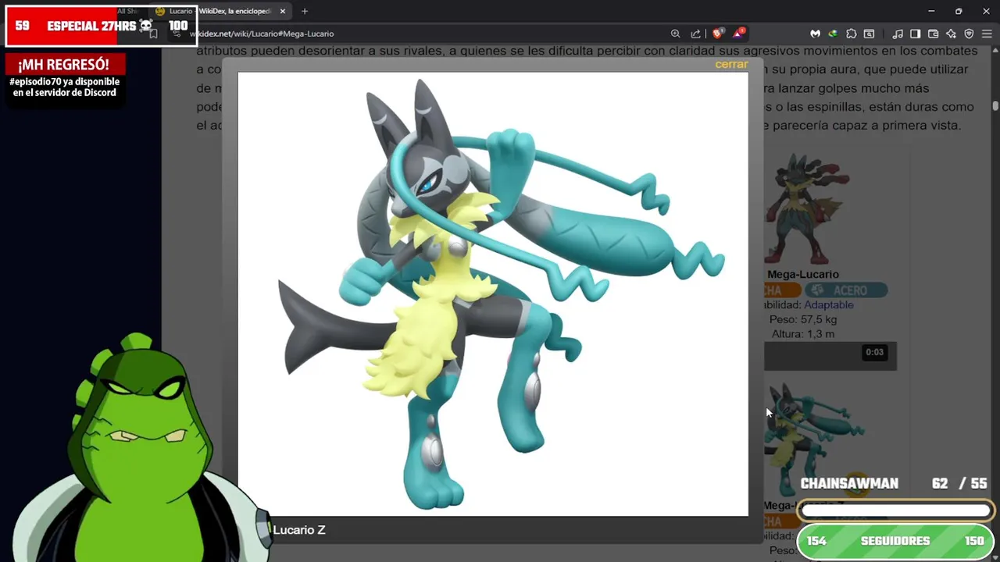Open the Internet Download Manager extension icon
1000x562 pixels.
pos(833,34)
